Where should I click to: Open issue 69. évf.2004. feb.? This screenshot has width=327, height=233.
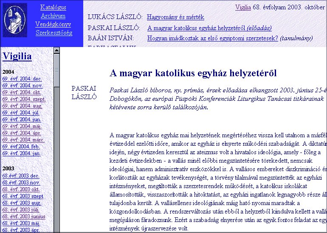coord(21,147)
